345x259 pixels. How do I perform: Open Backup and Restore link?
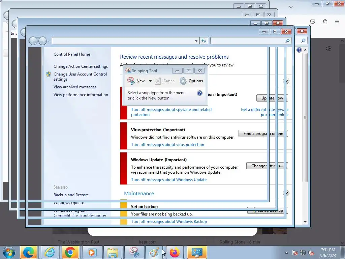click(x=71, y=195)
